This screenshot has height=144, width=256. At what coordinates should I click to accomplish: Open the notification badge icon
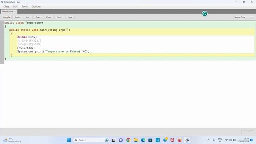coord(252,140)
